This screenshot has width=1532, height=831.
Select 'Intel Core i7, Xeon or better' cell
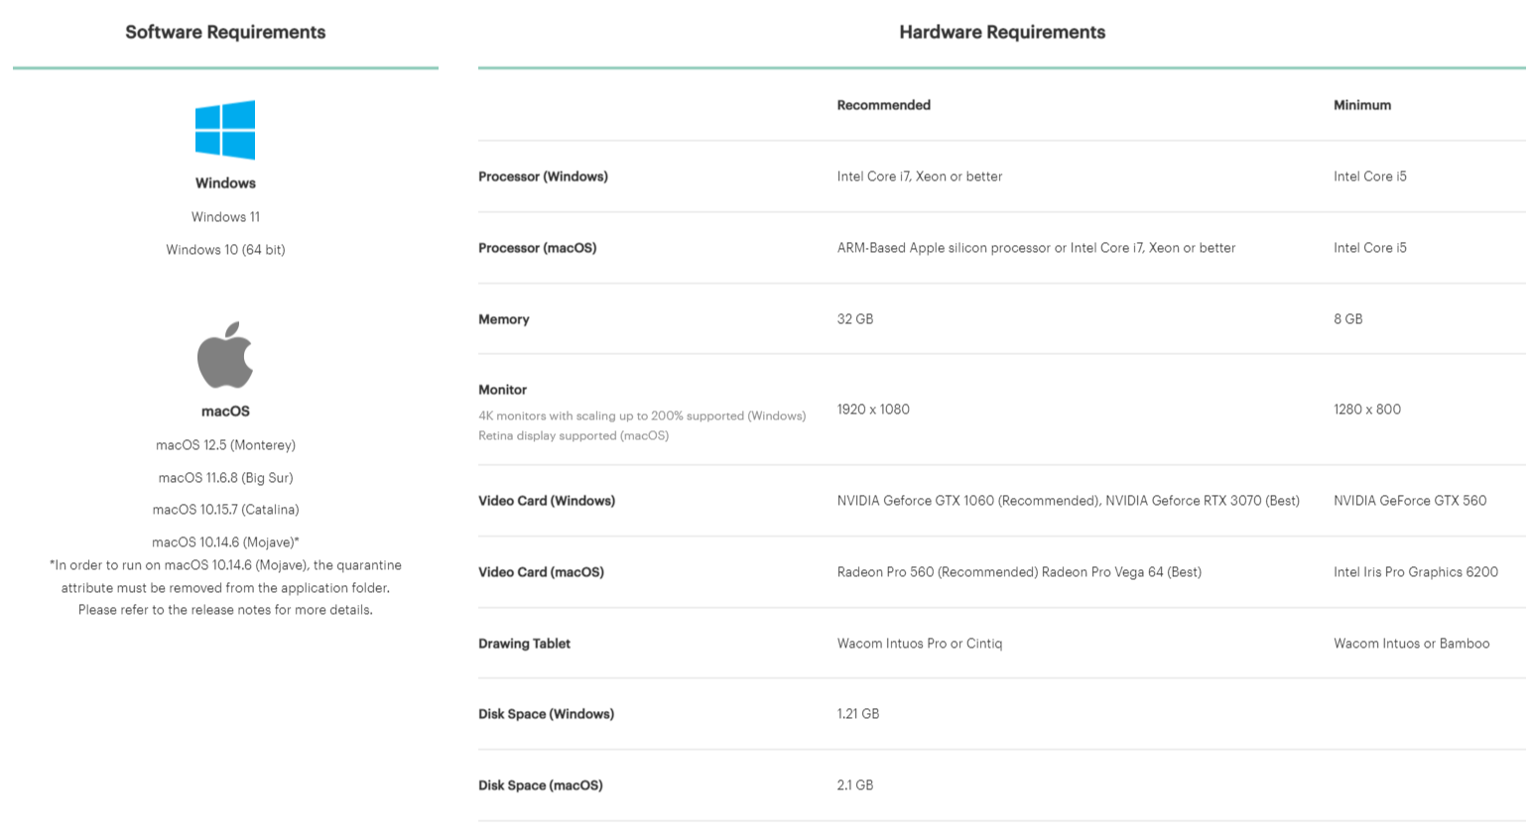click(x=919, y=177)
